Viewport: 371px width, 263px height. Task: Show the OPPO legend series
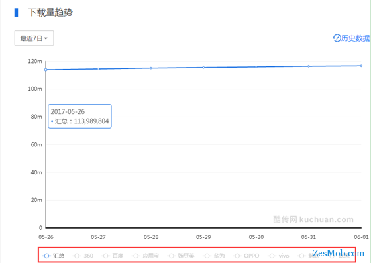[x=246, y=256]
